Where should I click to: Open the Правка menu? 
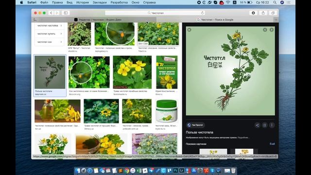[57, 2]
